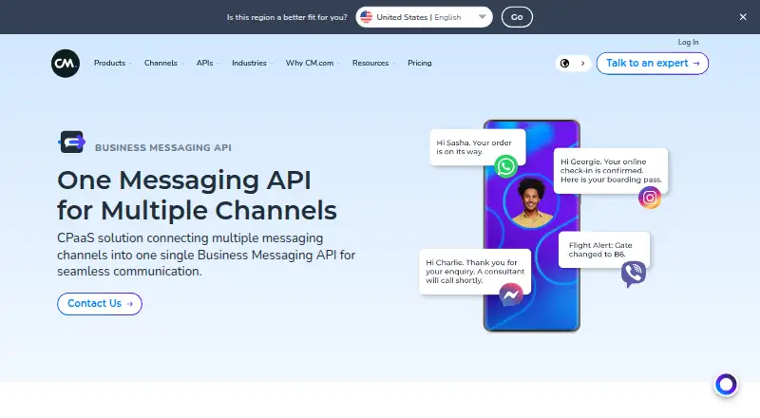Click the Instagram icon beside the boarding pass message
Image resolution: width=760 pixels, height=418 pixels.
tap(650, 198)
